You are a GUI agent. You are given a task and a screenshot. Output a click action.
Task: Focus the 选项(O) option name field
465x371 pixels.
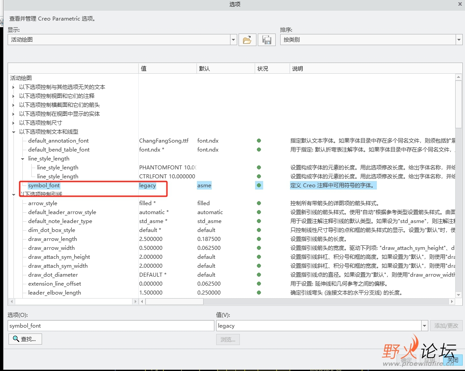[x=111, y=326]
